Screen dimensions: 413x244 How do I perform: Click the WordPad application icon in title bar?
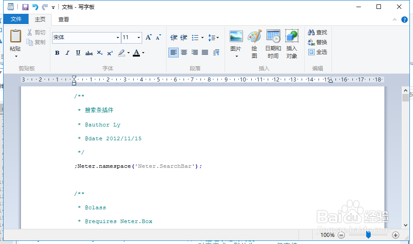coord(11,7)
